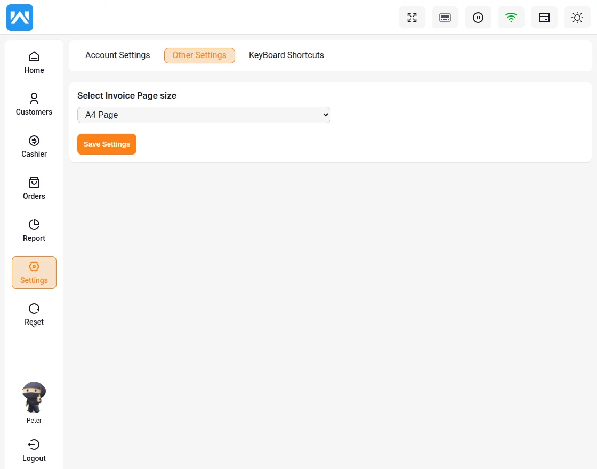Click the Select Invoice Page size label
Viewport: 597px width, 469px height.
point(127,95)
